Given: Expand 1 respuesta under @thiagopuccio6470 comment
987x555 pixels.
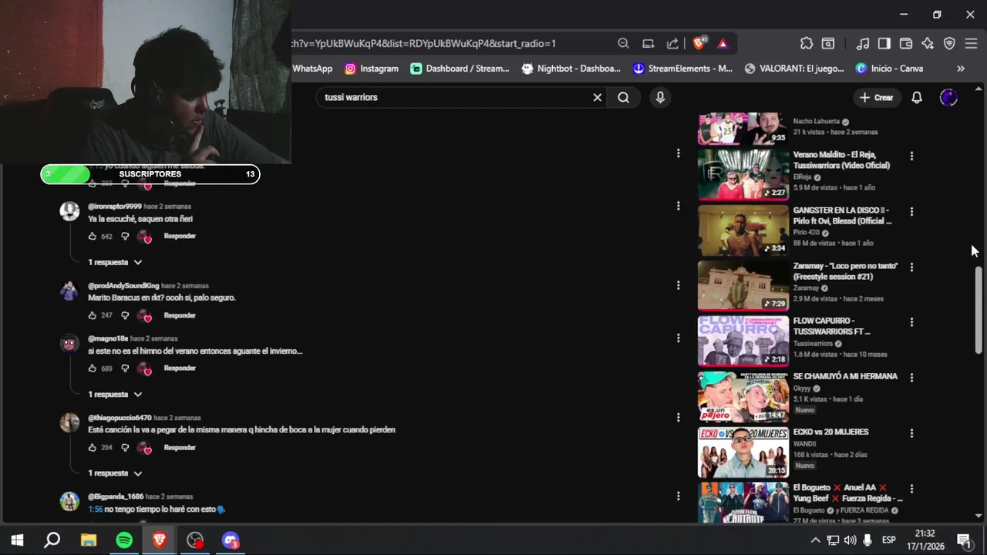Looking at the screenshot, I should point(115,473).
